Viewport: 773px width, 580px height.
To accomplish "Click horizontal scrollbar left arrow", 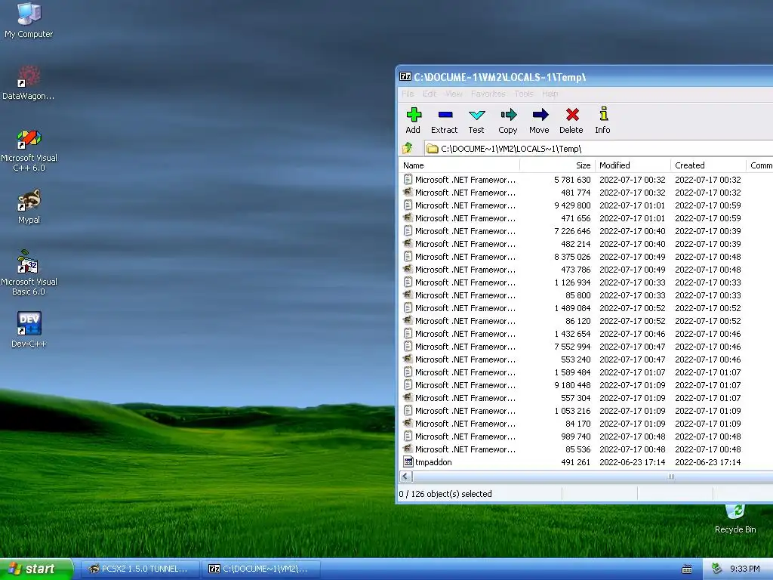I will coord(405,477).
